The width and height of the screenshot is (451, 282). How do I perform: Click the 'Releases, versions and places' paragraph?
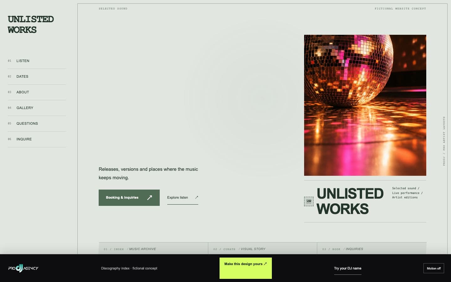(148, 173)
